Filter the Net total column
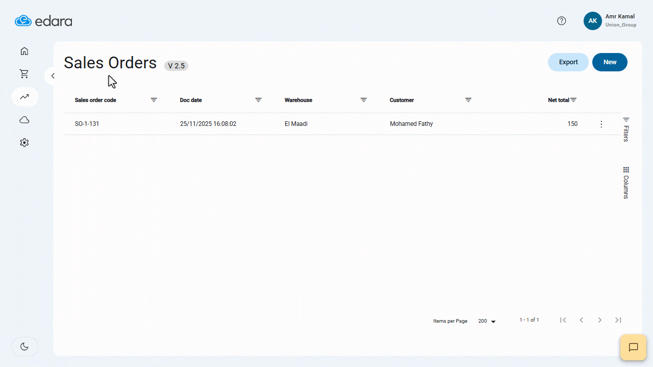The width and height of the screenshot is (653, 367). [574, 100]
